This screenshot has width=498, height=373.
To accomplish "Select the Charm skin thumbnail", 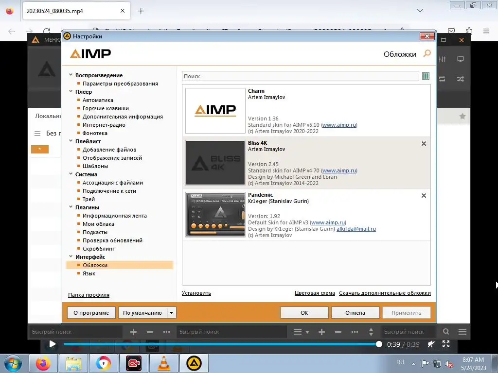I will click(x=215, y=111).
